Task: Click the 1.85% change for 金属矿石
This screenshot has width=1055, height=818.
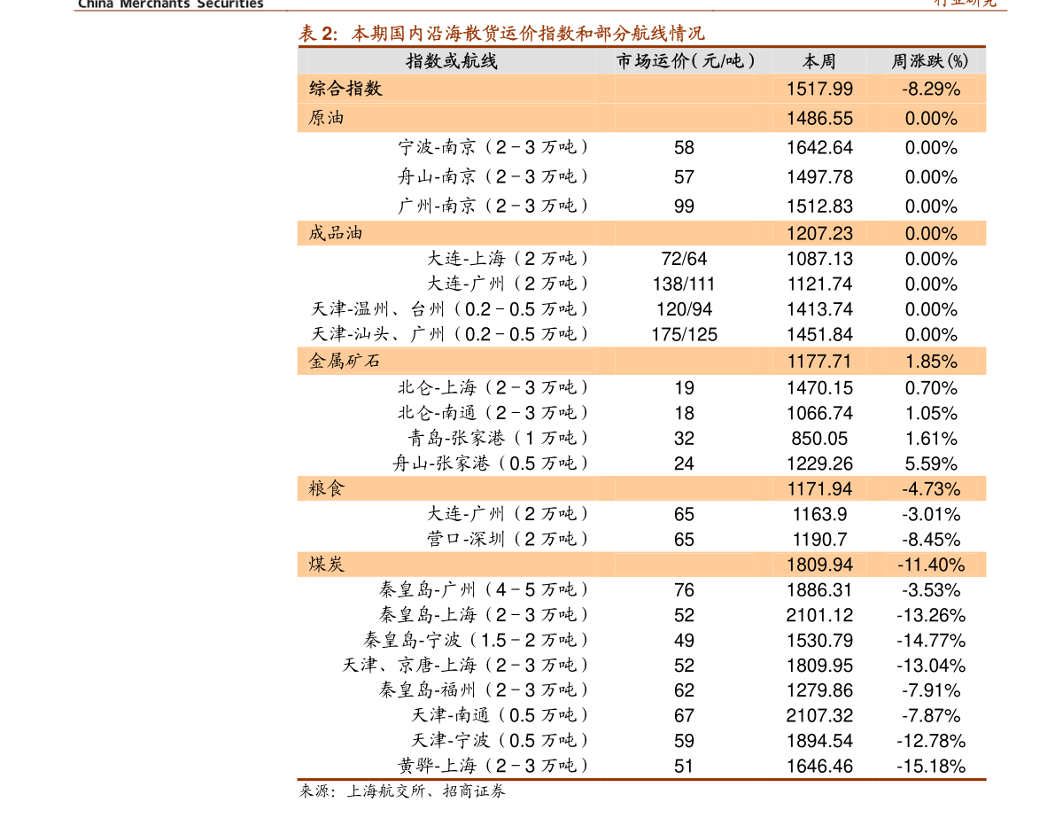Action: pos(931,360)
